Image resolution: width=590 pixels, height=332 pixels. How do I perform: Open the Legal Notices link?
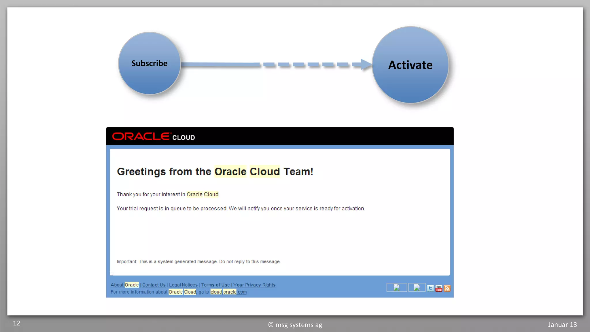(183, 285)
